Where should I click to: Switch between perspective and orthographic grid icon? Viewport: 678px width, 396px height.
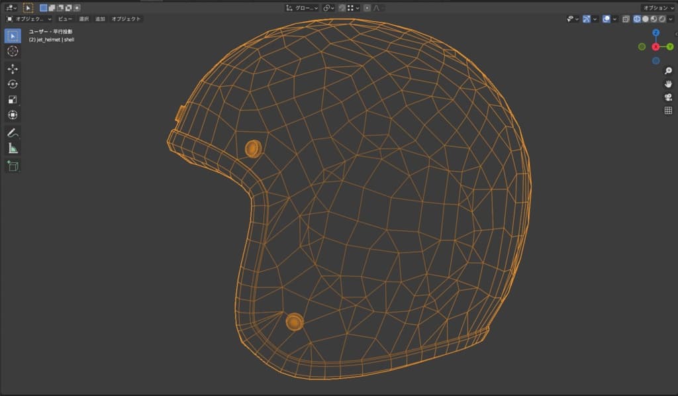668,111
